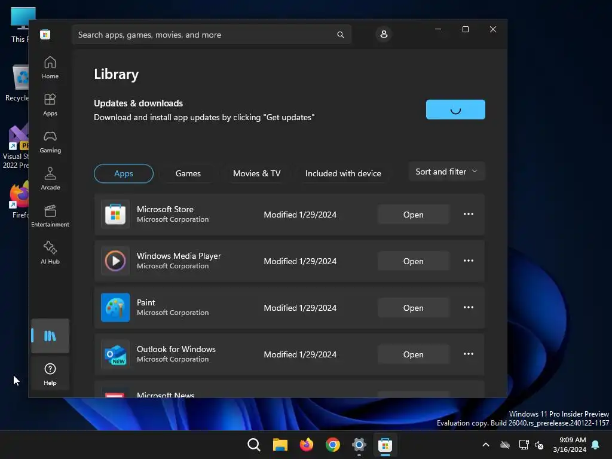612x459 pixels.
Task: Launch Firefox from the taskbar
Action: click(307, 445)
